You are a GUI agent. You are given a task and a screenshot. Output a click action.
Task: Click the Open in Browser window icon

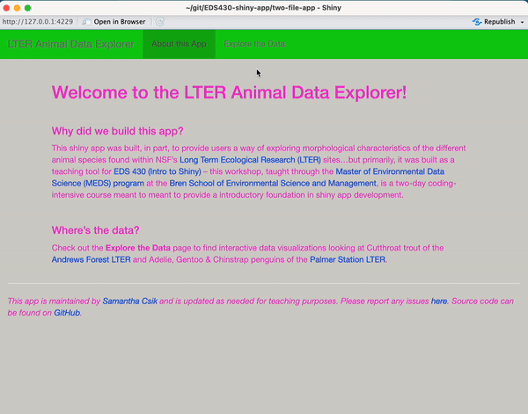[86, 22]
